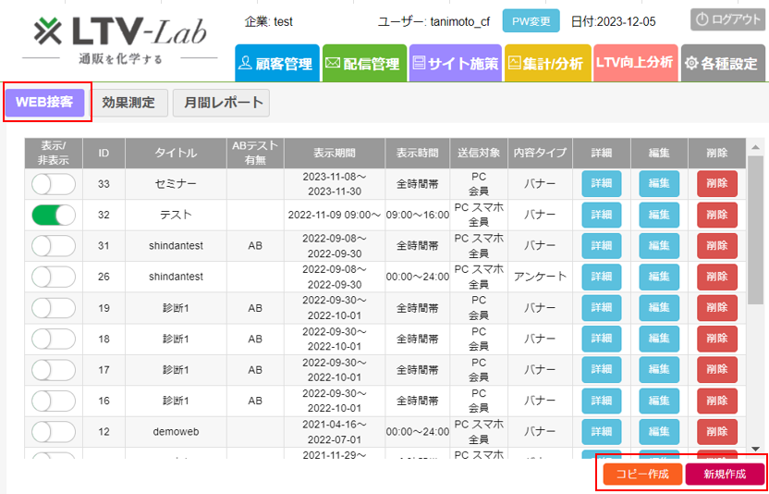Click 削除 for the demoweb row

click(x=716, y=431)
